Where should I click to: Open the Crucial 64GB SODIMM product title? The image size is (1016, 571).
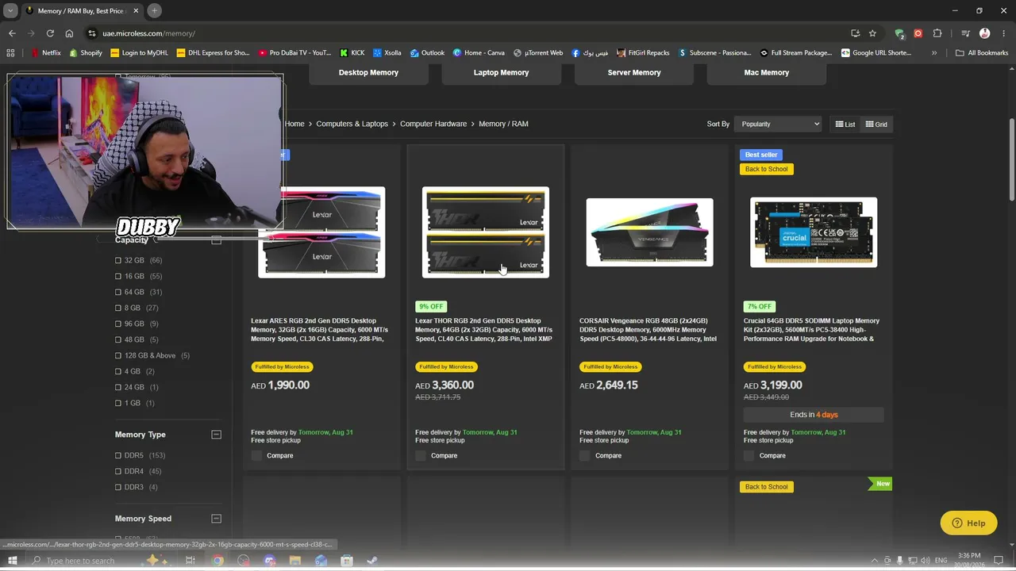812,330
